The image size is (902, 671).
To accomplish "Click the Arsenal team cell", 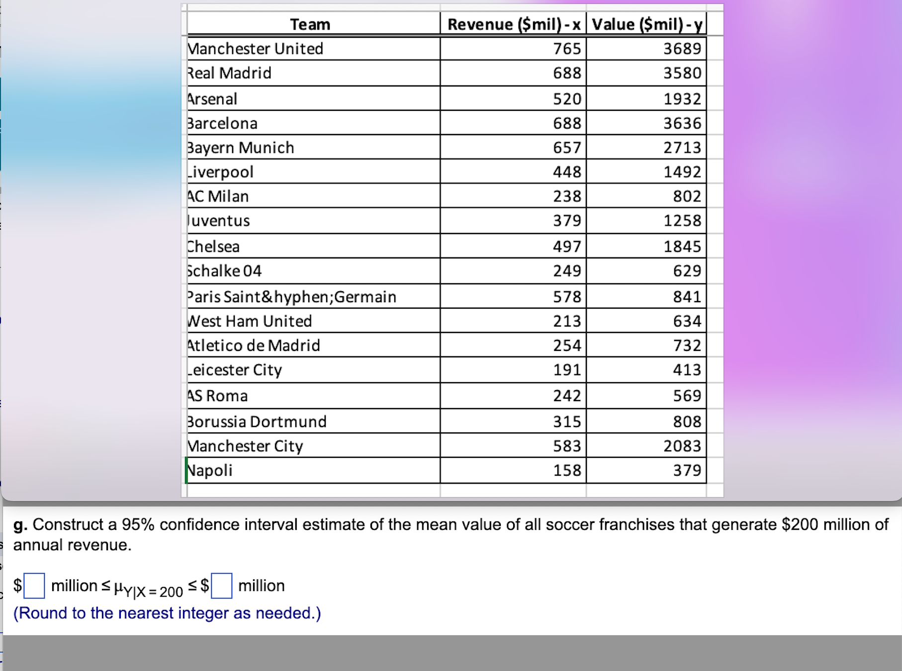I will (x=313, y=98).
